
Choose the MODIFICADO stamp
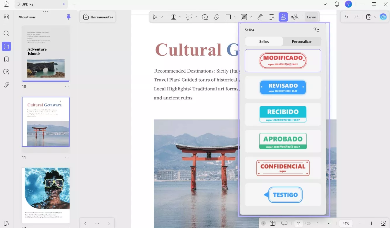tap(283, 61)
